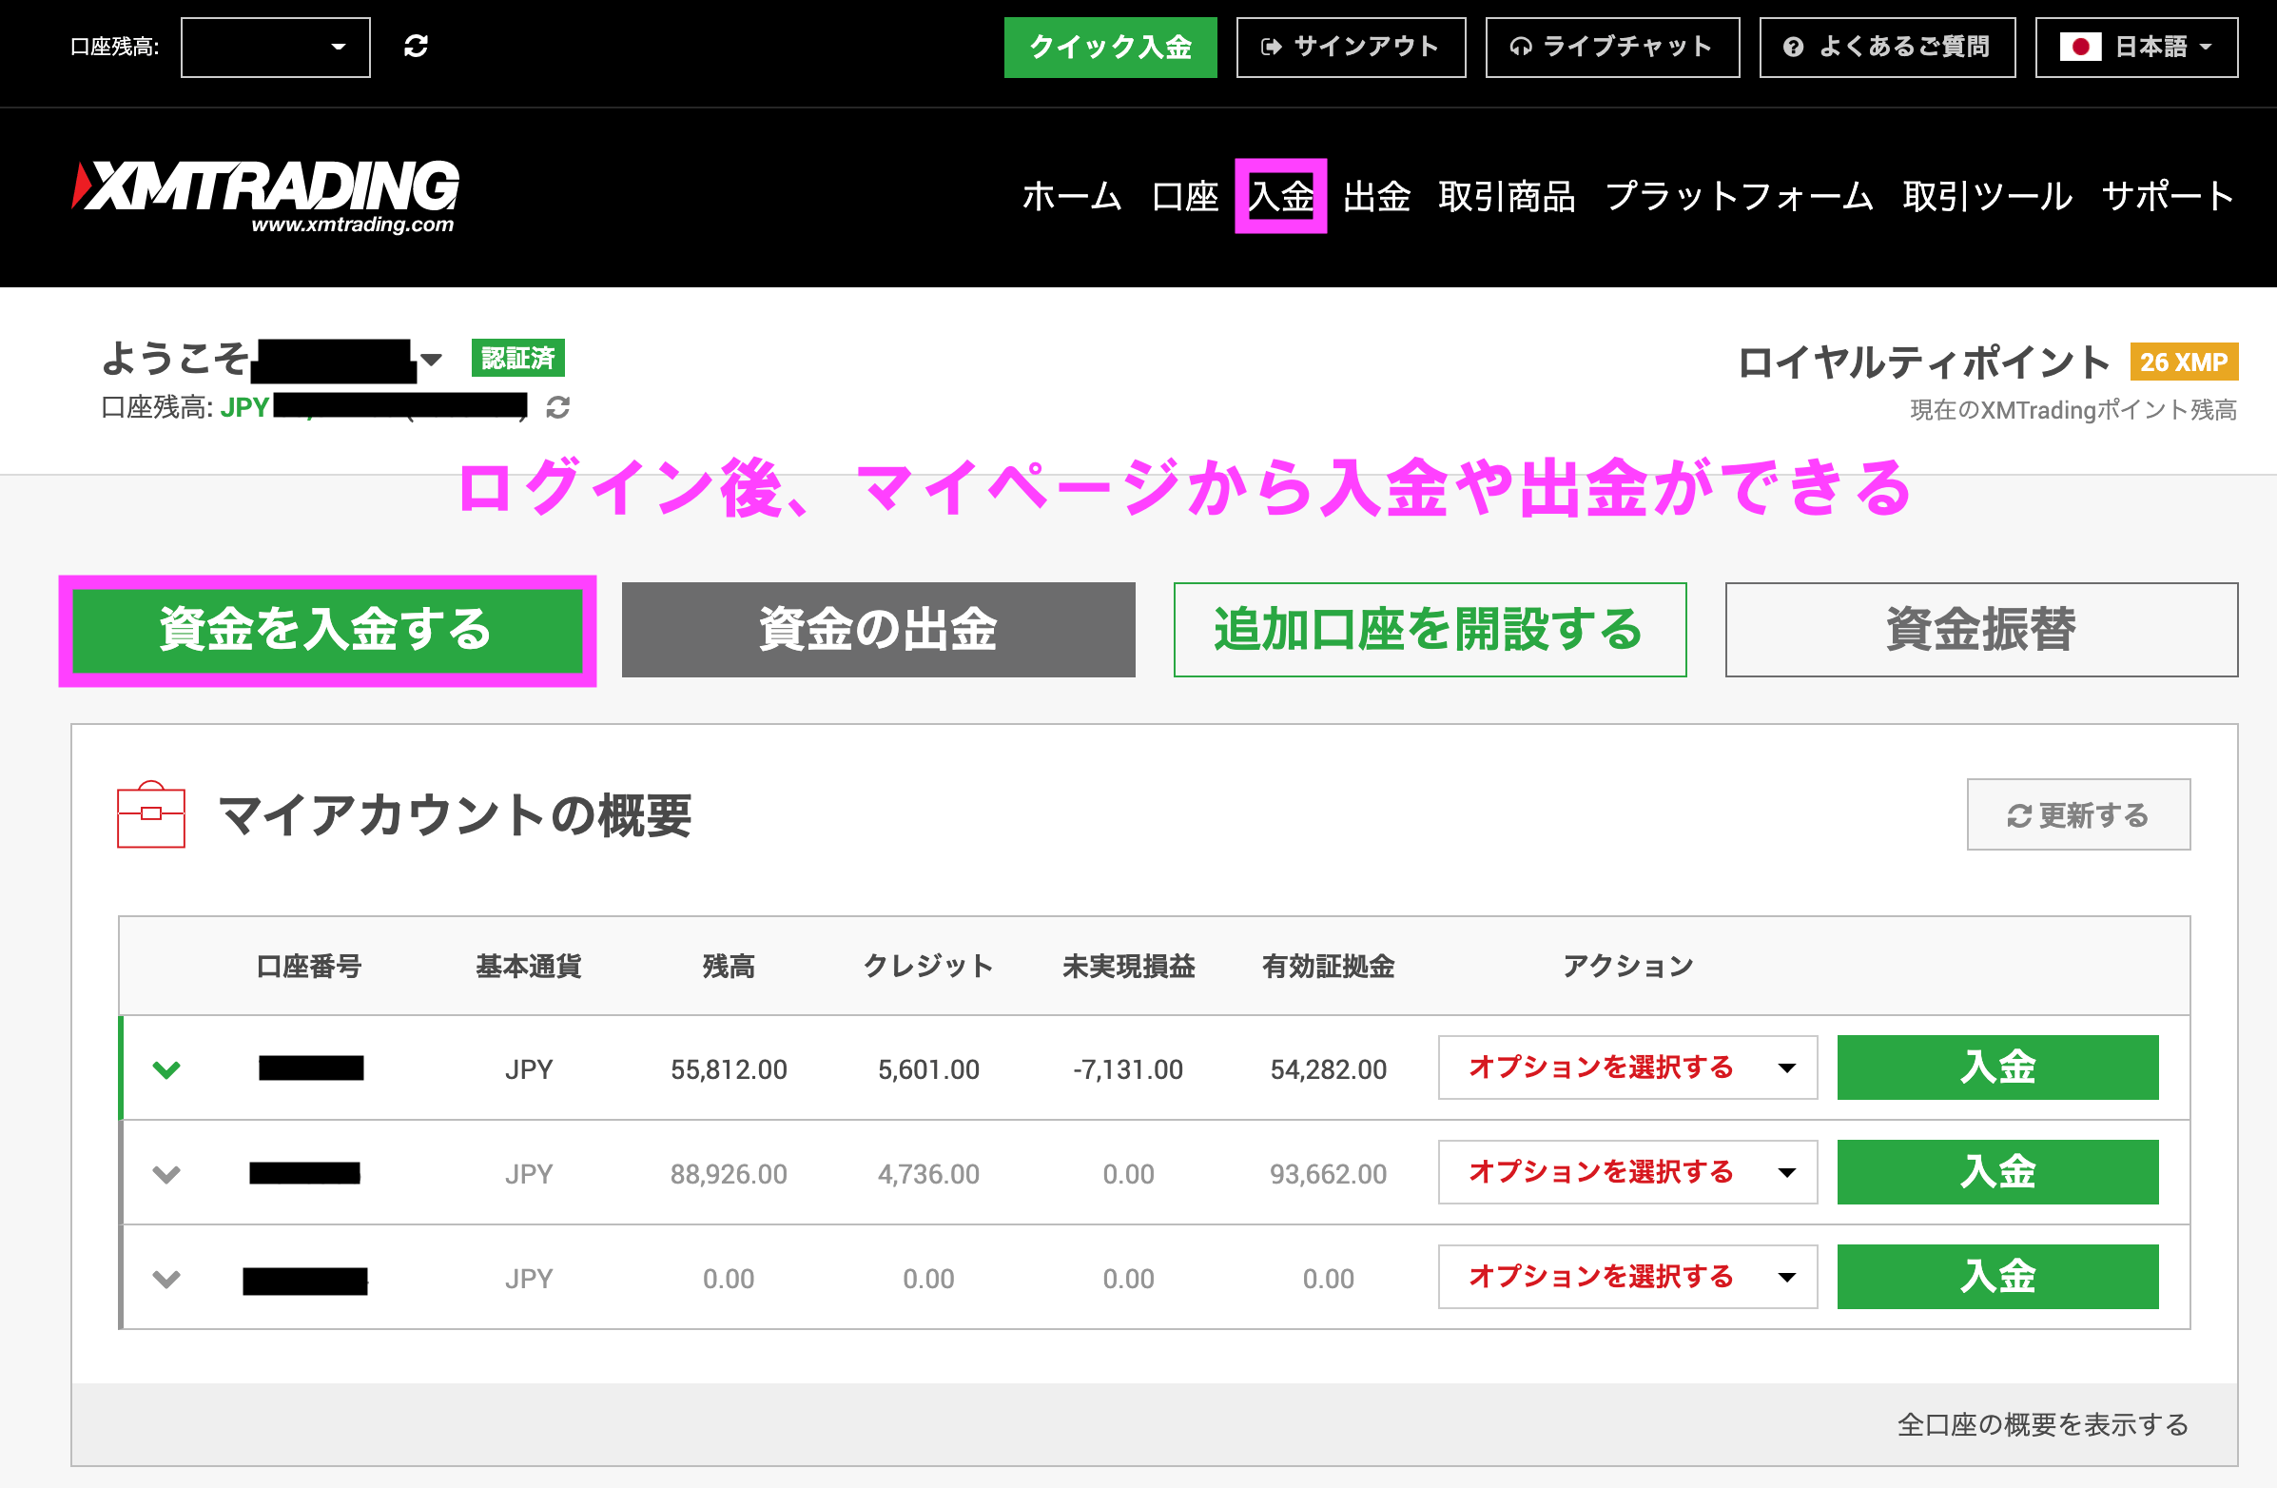The width and height of the screenshot is (2277, 1488).
Task: Click the briefcase icon beside マイアカウントの概要
Action: [151, 814]
